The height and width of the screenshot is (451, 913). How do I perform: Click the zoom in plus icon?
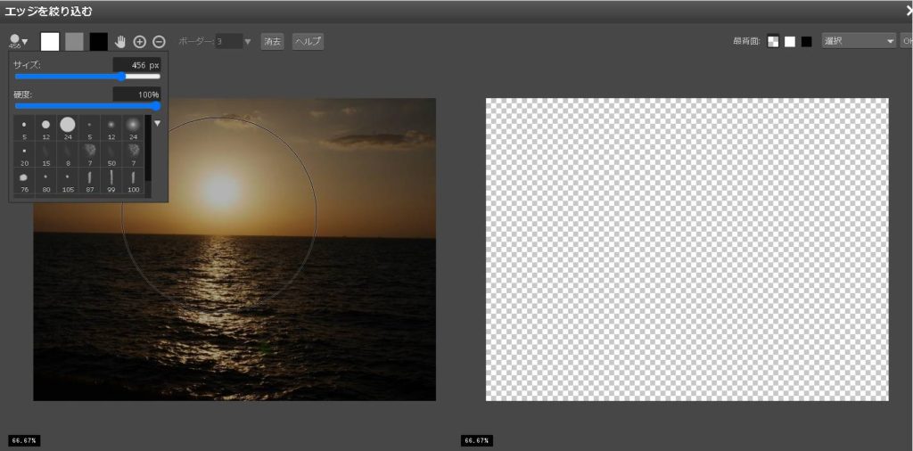coord(140,41)
